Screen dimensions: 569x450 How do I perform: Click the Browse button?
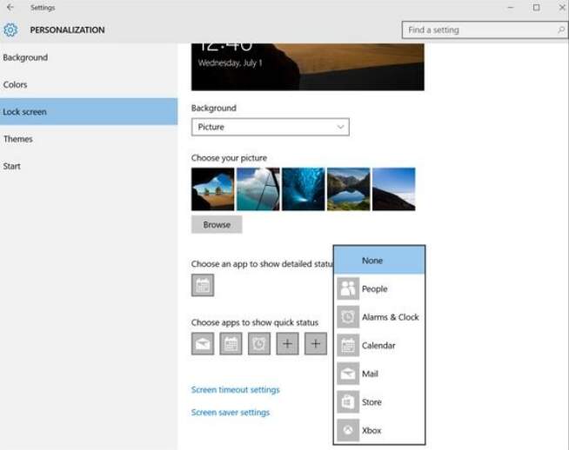click(x=217, y=224)
